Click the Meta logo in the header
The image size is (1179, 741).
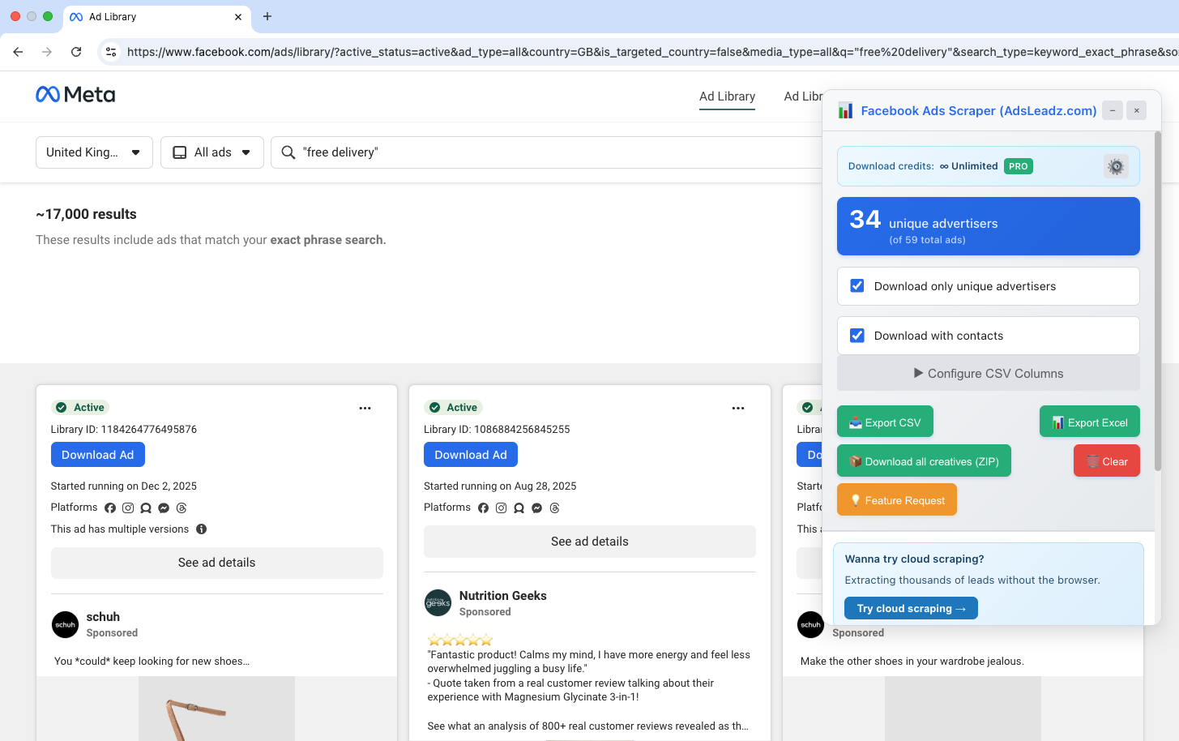coord(75,94)
